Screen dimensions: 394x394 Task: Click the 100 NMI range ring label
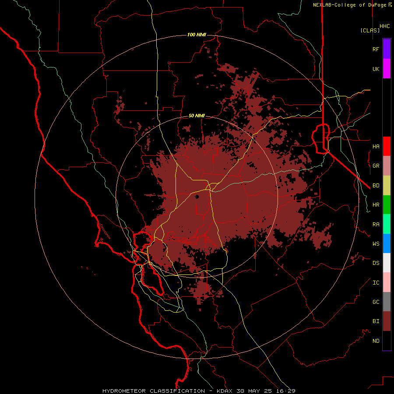(x=197, y=35)
